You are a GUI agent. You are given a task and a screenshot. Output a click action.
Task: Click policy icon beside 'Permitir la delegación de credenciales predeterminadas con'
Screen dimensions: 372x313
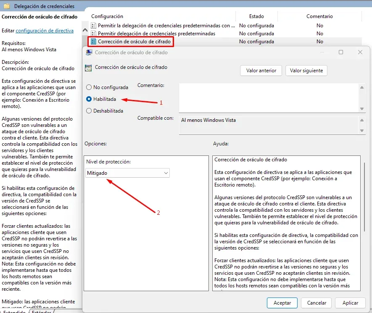94,25
